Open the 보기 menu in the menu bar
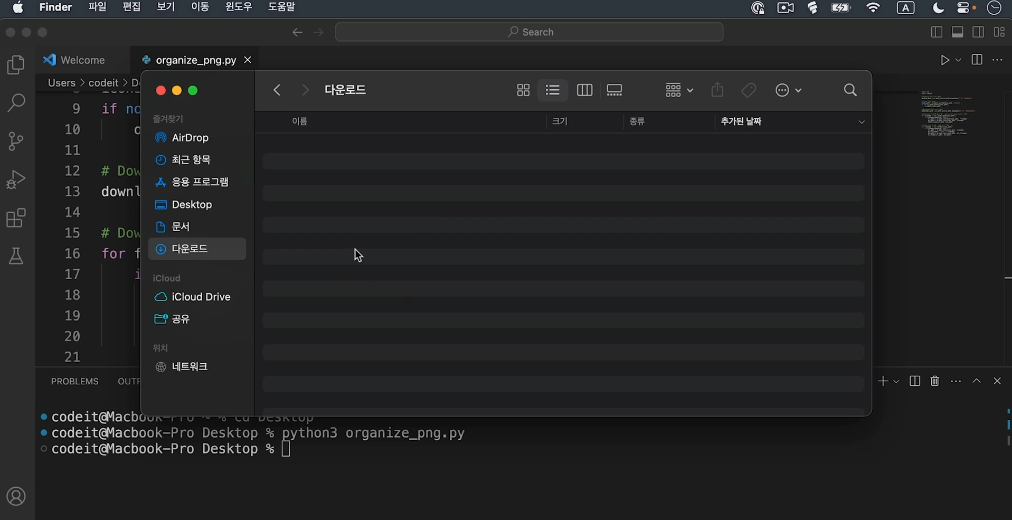1012x520 pixels. point(166,7)
